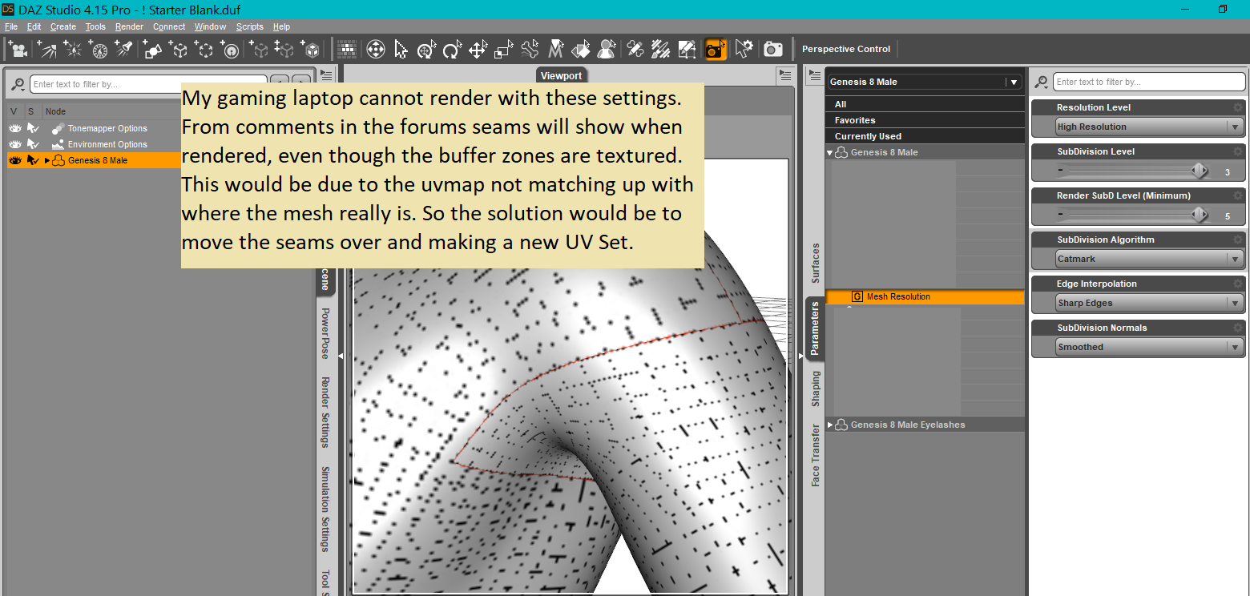
Task: Toggle selectability of Tonemapper Options
Action: pos(33,128)
